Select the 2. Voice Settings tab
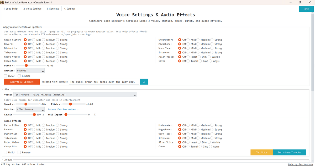Image resolution: width=315 pixels, height=167 pixels. [32, 9]
